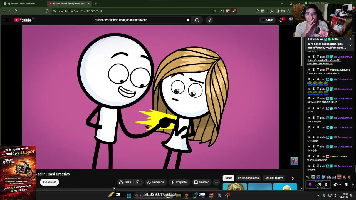Click the Crear button
The height and width of the screenshot is (200, 356).
[x=267, y=20]
